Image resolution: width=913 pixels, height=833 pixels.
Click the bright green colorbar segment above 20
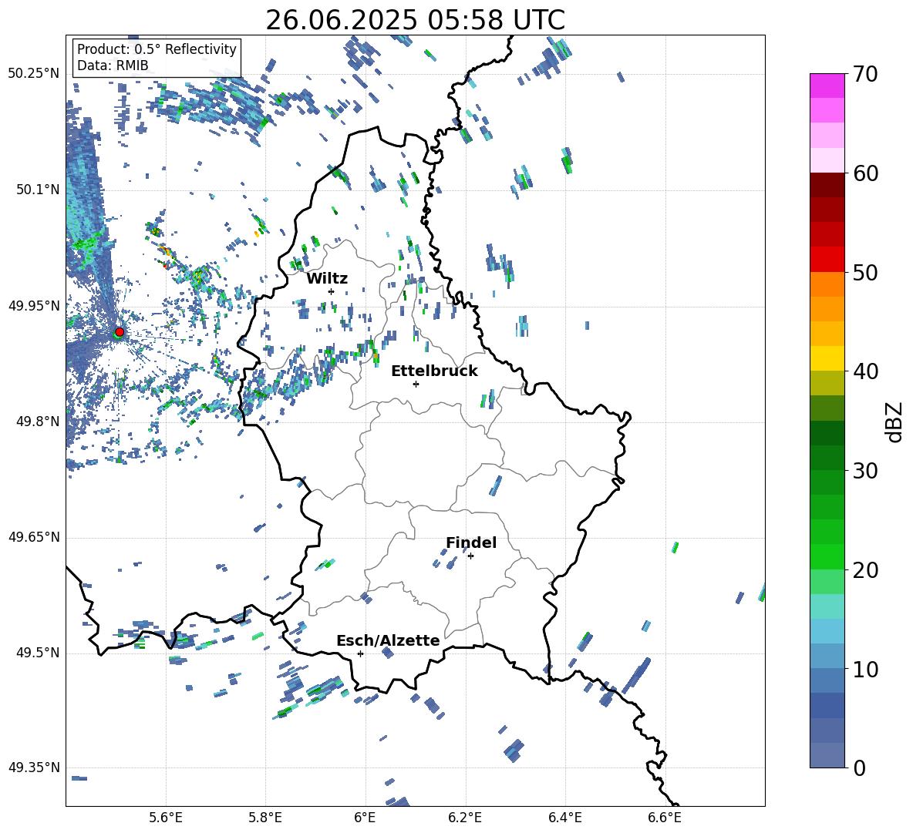point(827,556)
